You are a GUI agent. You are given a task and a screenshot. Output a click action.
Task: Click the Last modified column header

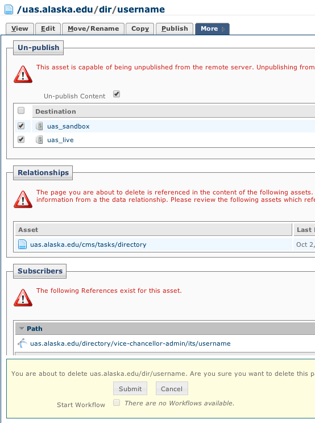click(x=305, y=230)
